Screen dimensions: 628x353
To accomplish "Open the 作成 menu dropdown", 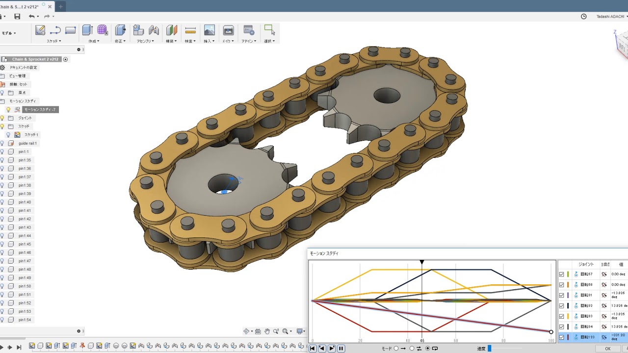I will pyautogui.click(x=94, y=41).
